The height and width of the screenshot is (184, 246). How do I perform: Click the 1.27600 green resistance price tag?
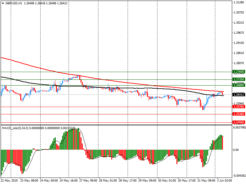239,72
